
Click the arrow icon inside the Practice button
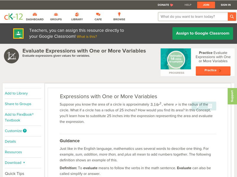(x=220, y=70)
